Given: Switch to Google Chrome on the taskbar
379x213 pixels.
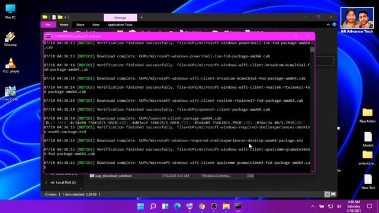Looking at the screenshot, I should click(202, 206).
